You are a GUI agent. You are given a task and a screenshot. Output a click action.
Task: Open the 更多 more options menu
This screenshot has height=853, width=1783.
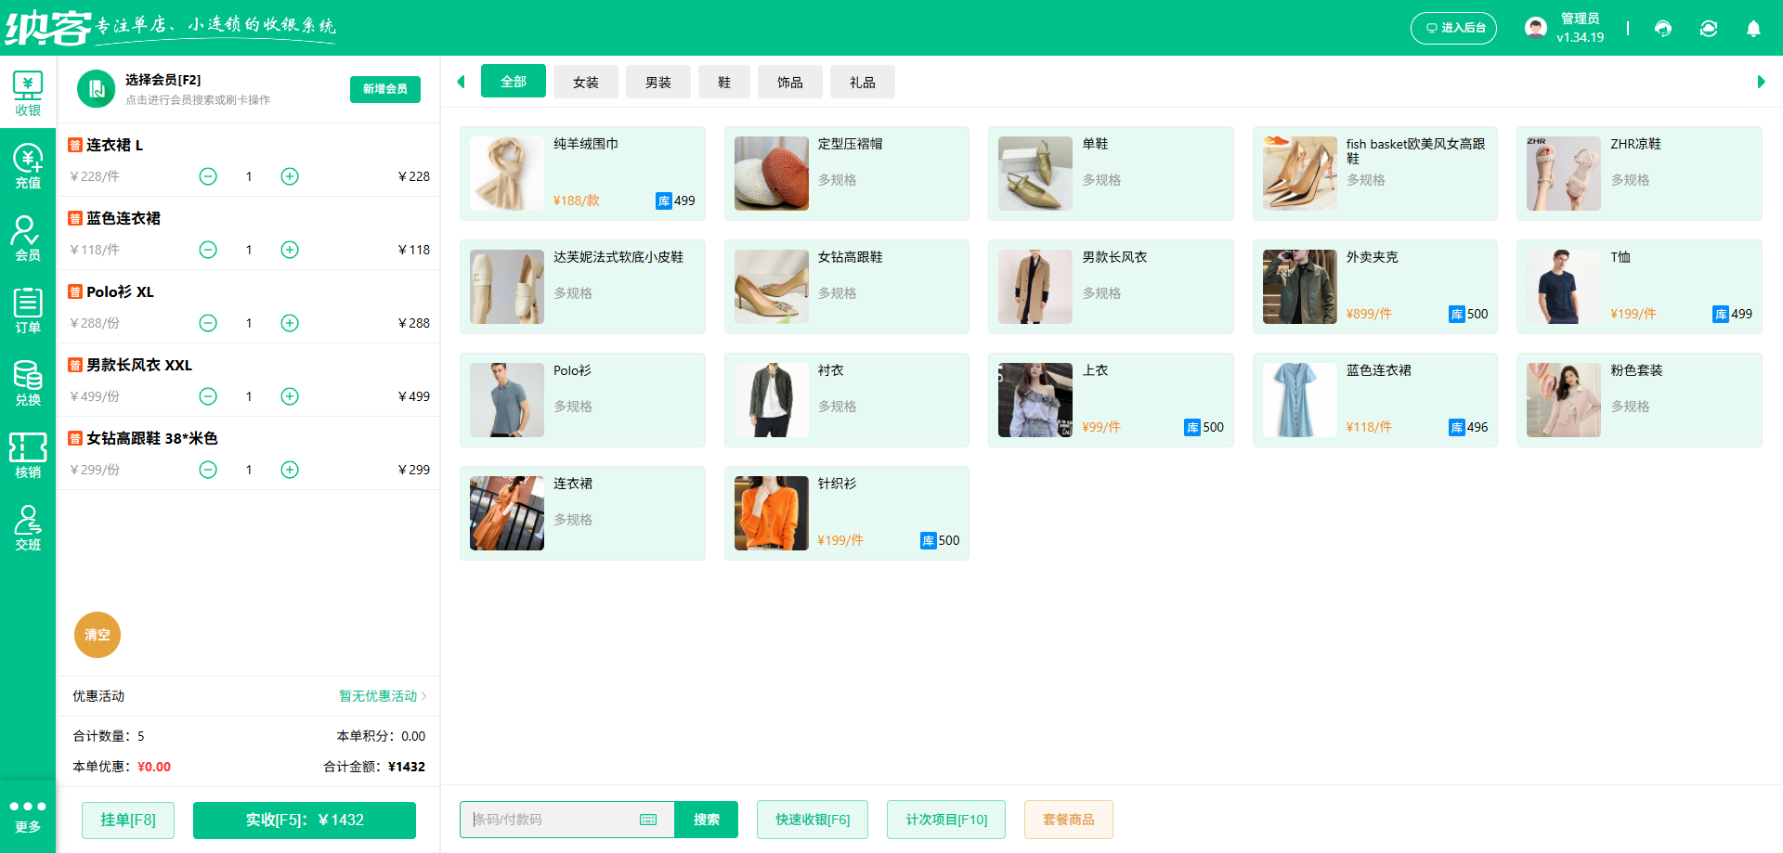tap(28, 812)
